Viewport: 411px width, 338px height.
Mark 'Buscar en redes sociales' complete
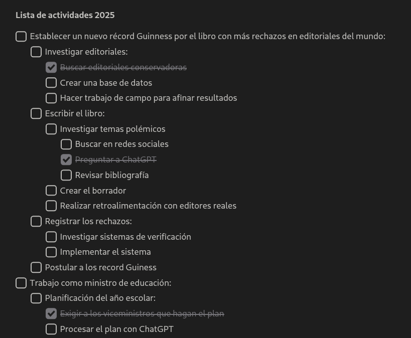pyautogui.click(x=66, y=144)
